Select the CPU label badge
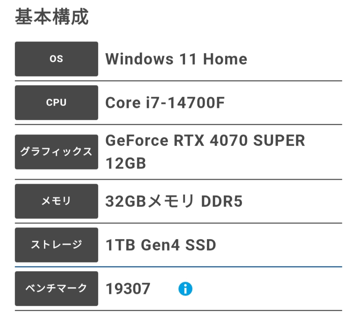 pyautogui.click(x=56, y=103)
